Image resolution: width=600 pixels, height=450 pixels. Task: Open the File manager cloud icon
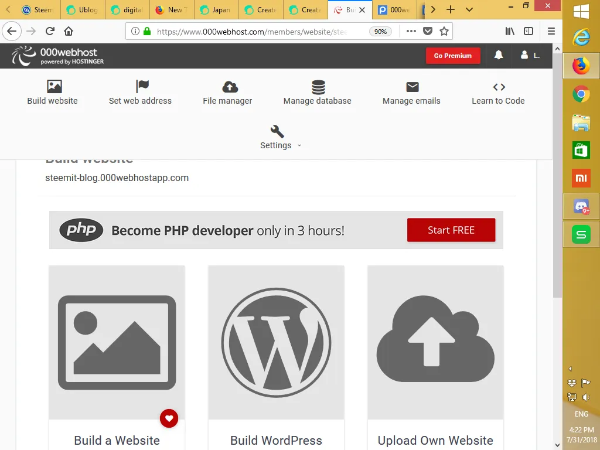pyautogui.click(x=230, y=87)
